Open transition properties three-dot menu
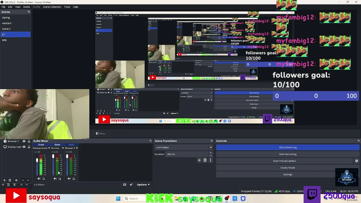The height and width of the screenshot is (203, 361). coord(210,160)
